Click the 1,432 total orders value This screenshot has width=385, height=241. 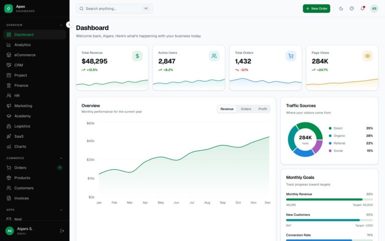243,61
